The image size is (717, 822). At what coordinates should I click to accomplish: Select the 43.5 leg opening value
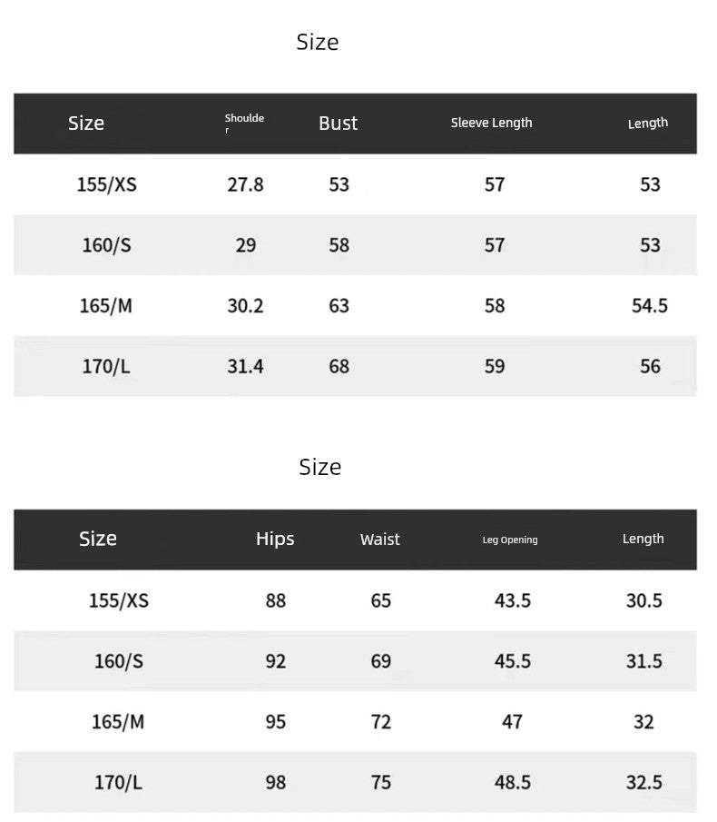[513, 600]
